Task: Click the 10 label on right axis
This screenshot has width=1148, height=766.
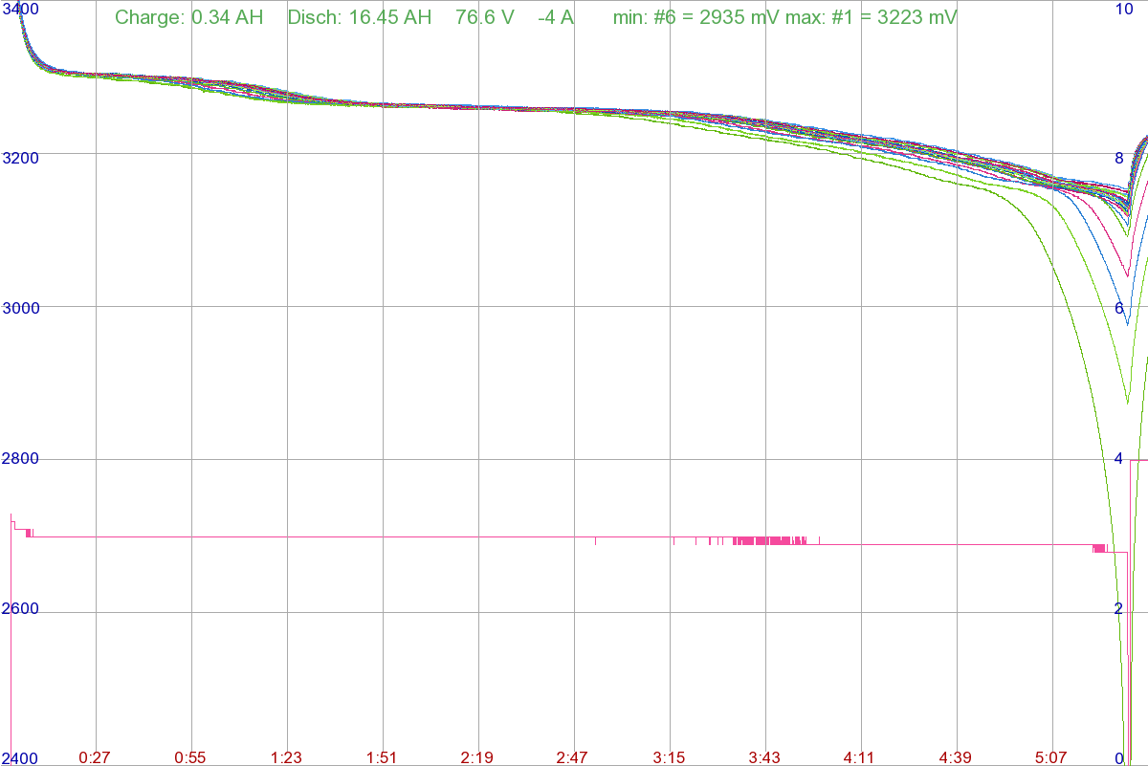Action: coord(1125,9)
